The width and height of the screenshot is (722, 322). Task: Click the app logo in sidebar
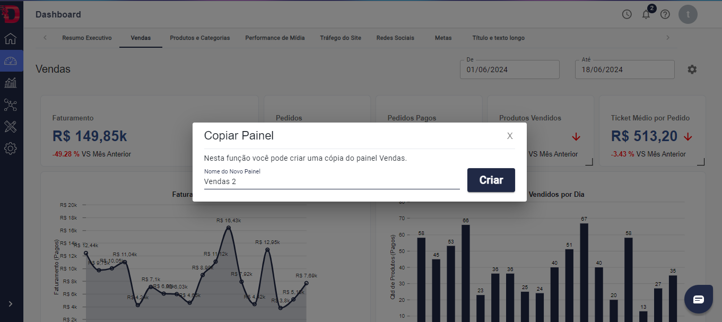11,14
